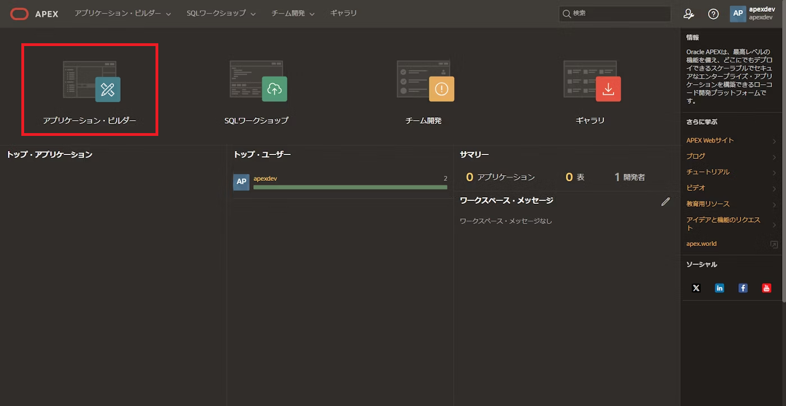Focus the 検索 search field
786x406 pixels.
615,13
